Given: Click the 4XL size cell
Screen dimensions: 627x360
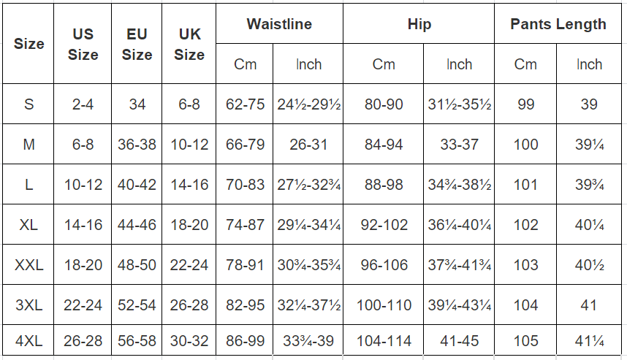Looking at the screenshot, I should pos(28,340).
